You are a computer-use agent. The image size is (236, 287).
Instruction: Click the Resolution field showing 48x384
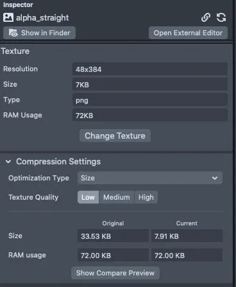pos(150,69)
